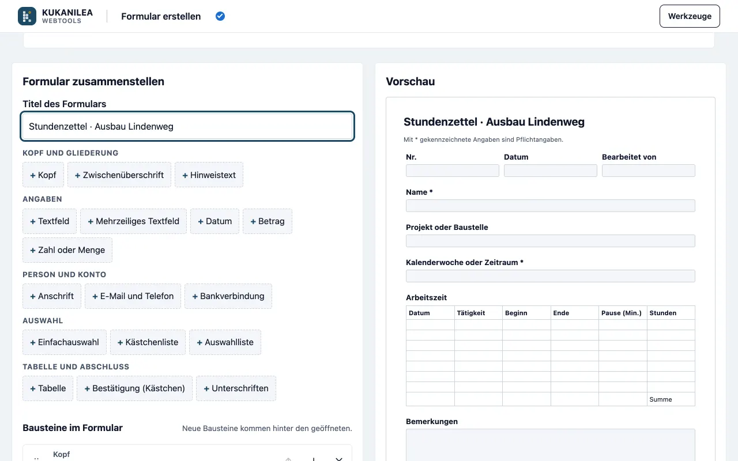The width and height of the screenshot is (738, 461).
Task: Click the Name * field in preview
Action: coord(551,206)
